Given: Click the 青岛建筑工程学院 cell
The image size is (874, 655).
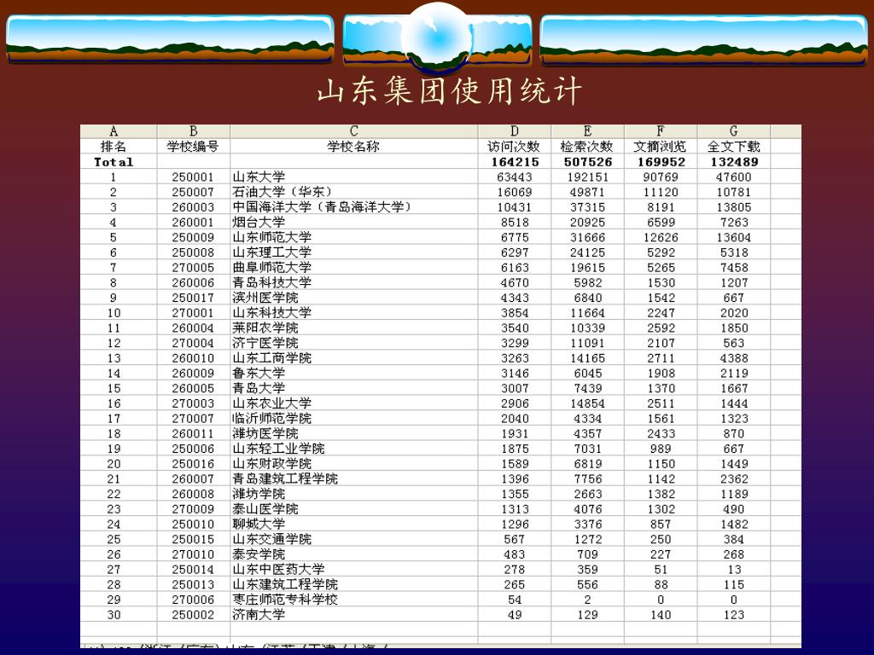Looking at the screenshot, I should point(354,478).
